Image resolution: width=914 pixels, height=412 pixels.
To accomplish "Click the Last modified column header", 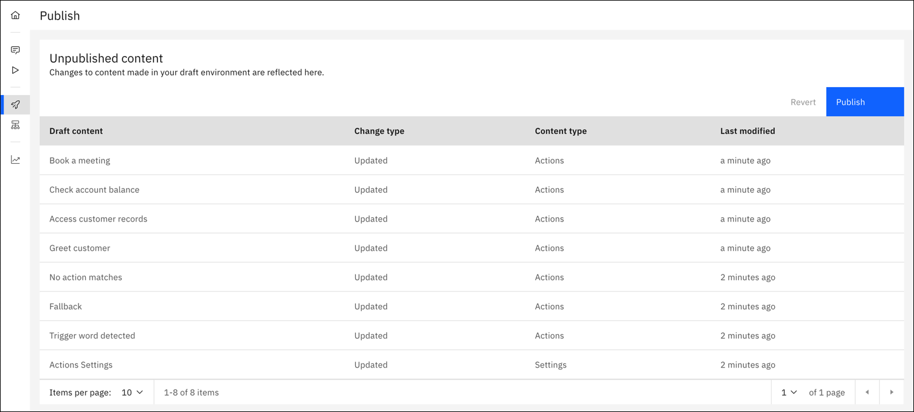I will pyautogui.click(x=747, y=131).
